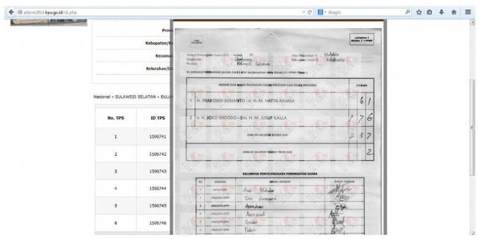Click row number 1 in TPS table

pos(116,137)
